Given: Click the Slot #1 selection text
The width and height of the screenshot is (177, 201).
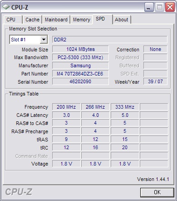Looking at the screenshot, I should pos(18,40).
